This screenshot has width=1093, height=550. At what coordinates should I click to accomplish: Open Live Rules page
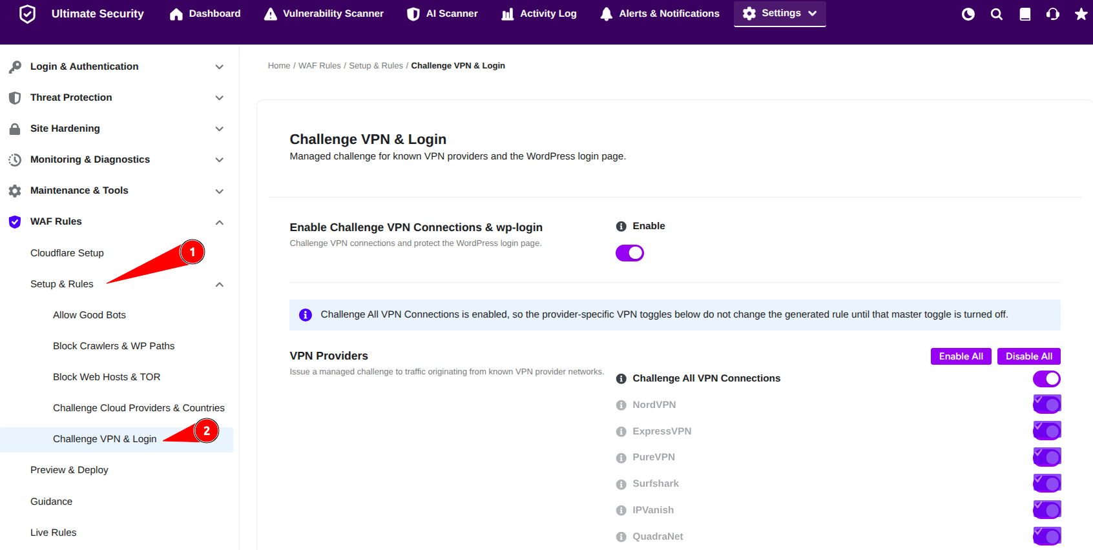coord(53,533)
